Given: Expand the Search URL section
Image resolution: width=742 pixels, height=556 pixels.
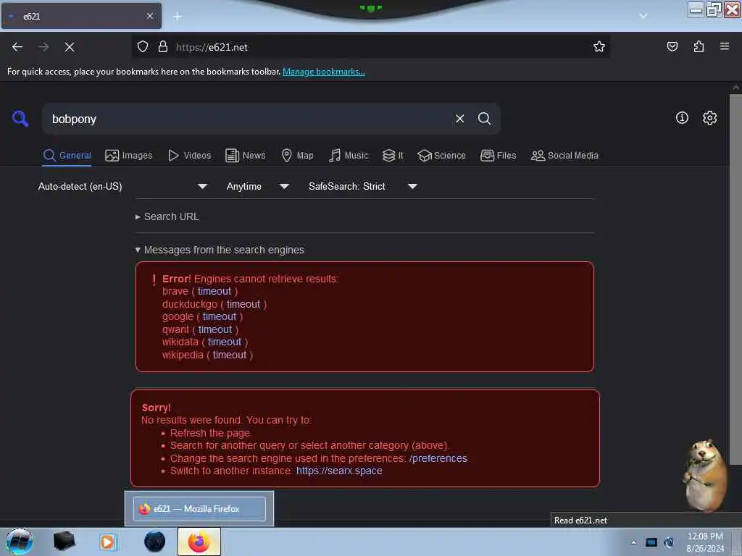Looking at the screenshot, I should (167, 216).
